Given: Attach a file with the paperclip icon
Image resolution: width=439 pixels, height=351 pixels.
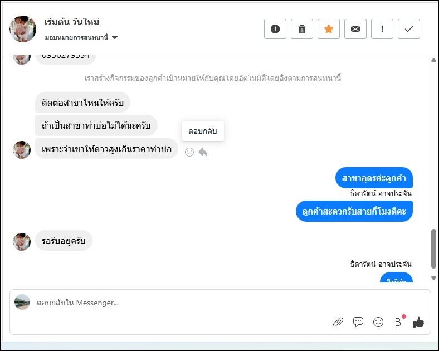Looking at the screenshot, I should (x=338, y=322).
